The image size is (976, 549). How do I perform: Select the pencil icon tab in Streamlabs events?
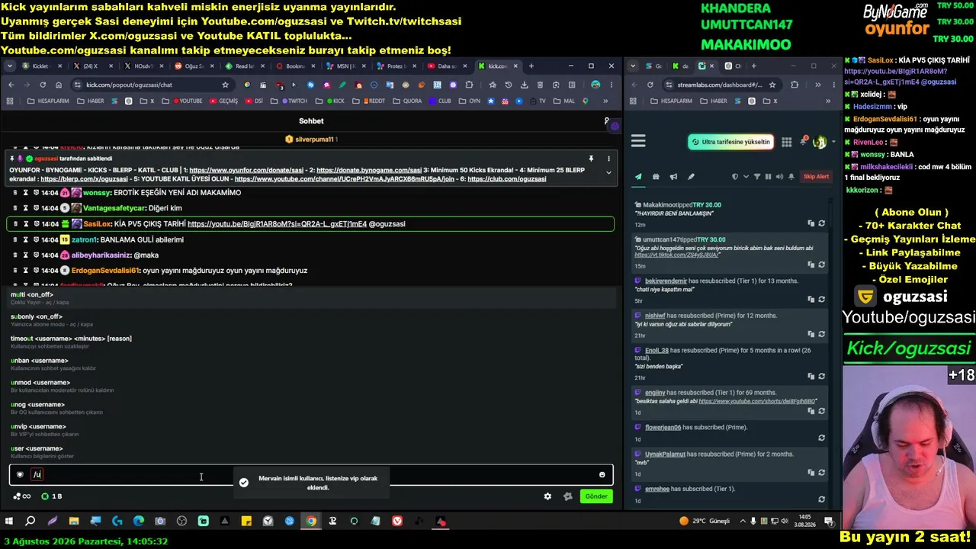click(x=691, y=177)
